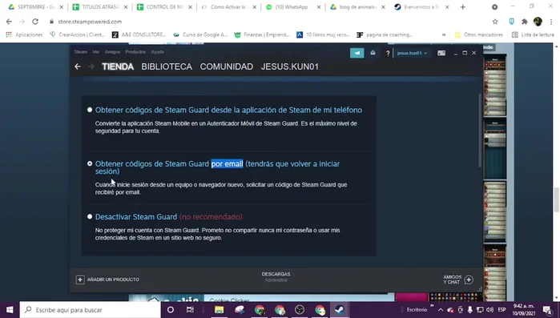Open the Amigos menu
Image resolution: width=560 pixels, height=318 pixels.
click(x=112, y=52)
